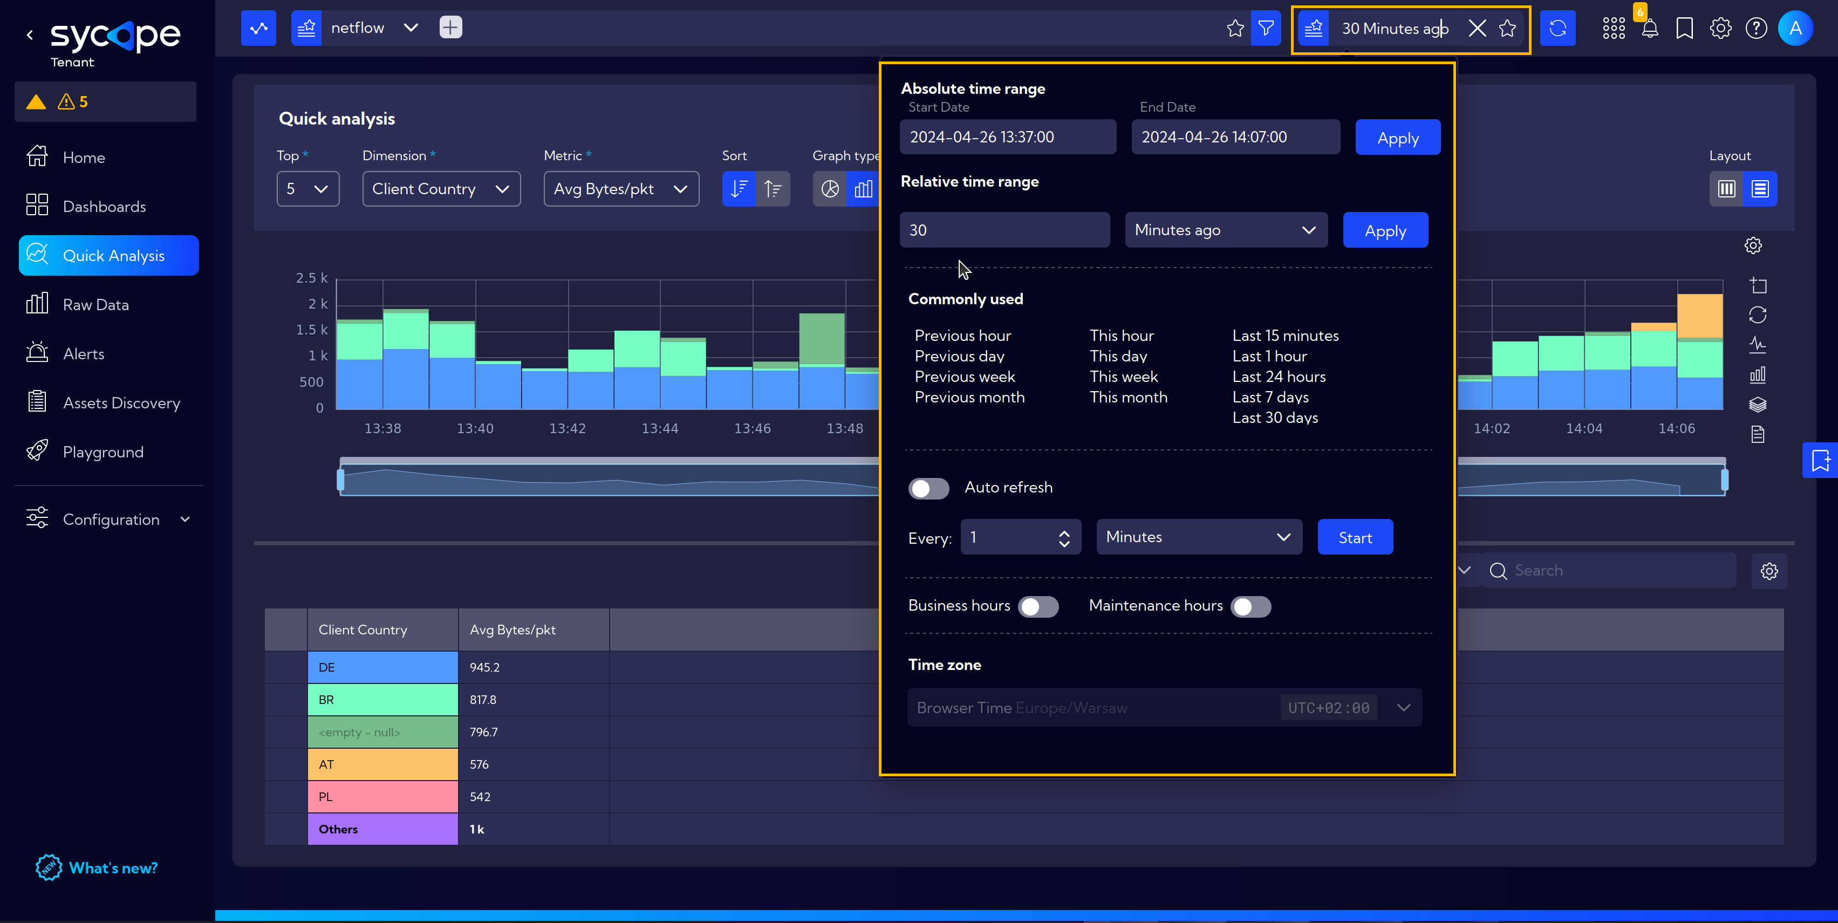Add a new stream with the plus icon
1838x923 pixels.
point(450,28)
